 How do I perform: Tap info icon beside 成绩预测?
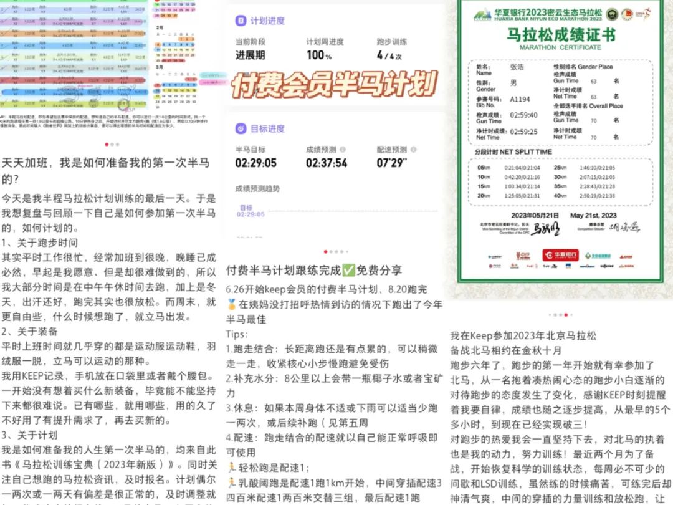click(x=343, y=150)
